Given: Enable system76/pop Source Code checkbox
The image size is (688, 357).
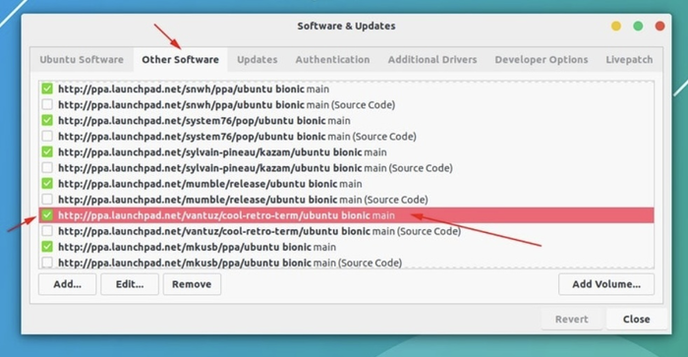Looking at the screenshot, I should click(x=47, y=136).
